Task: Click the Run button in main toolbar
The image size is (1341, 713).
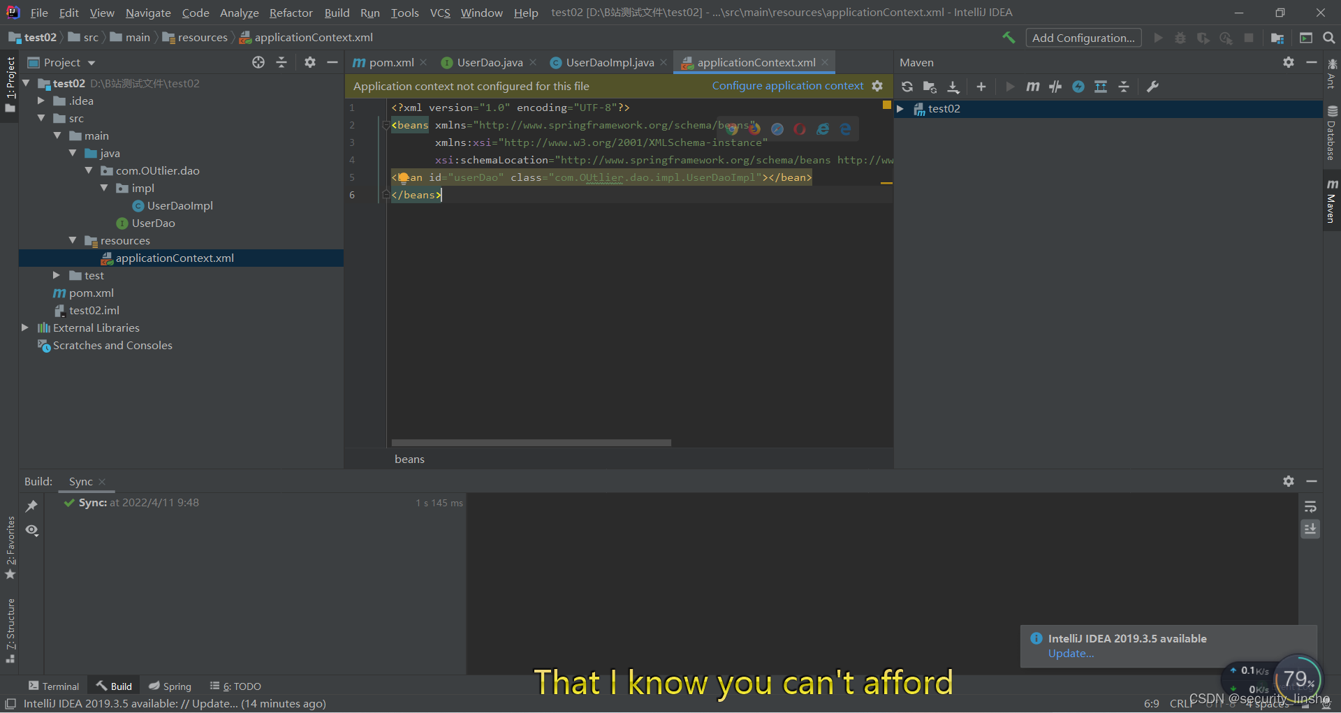Action: (1159, 38)
